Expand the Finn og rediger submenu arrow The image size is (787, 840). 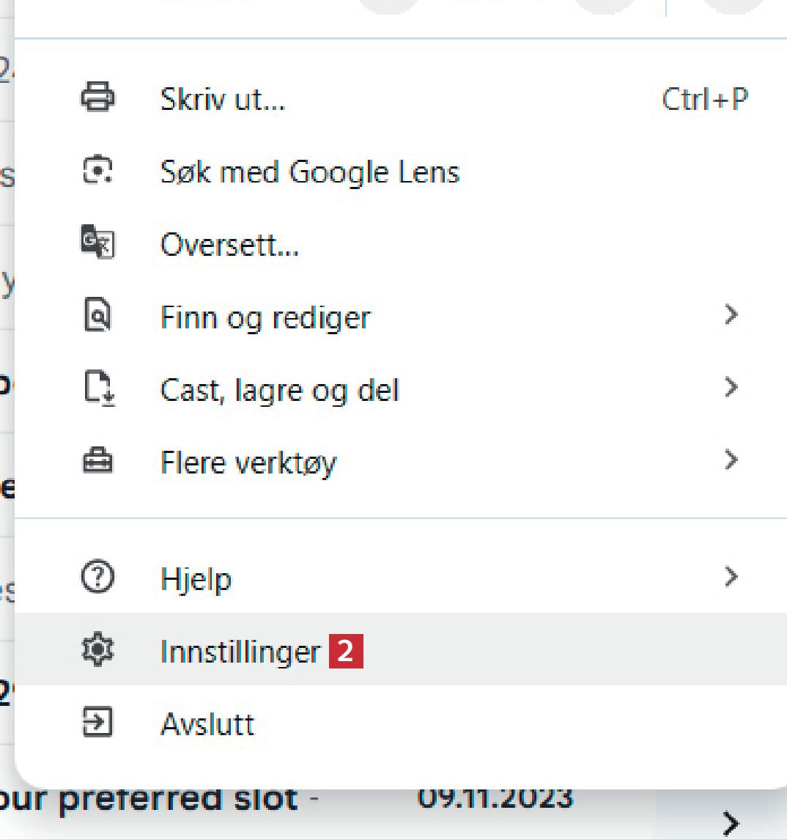click(x=730, y=315)
